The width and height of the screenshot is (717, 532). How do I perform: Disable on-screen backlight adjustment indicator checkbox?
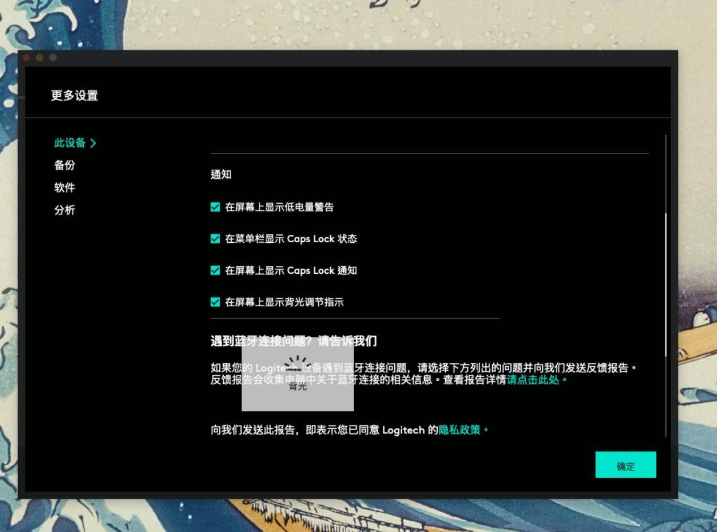pos(215,302)
